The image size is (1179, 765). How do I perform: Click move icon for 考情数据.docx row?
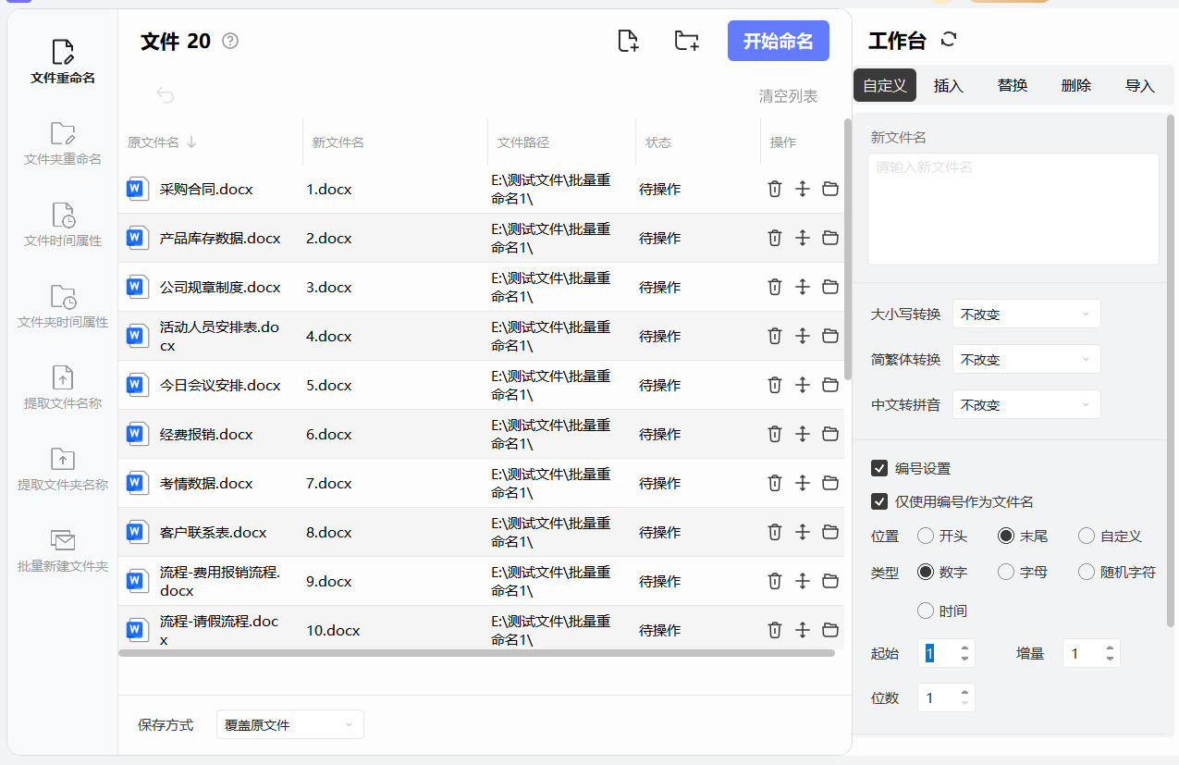803,483
